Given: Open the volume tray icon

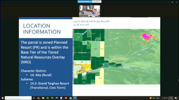Looking at the screenshot, I should click(167, 98).
